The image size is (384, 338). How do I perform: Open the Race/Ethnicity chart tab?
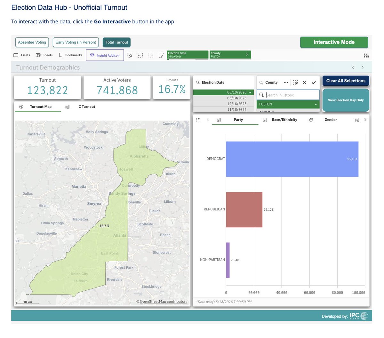click(x=281, y=120)
